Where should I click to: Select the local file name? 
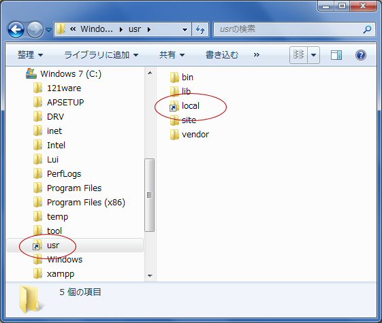tap(191, 106)
